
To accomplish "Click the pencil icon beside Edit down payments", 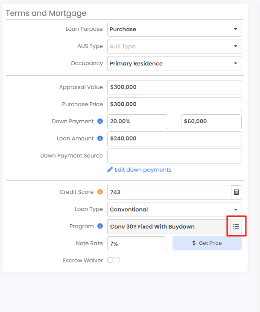I will [110, 170].
